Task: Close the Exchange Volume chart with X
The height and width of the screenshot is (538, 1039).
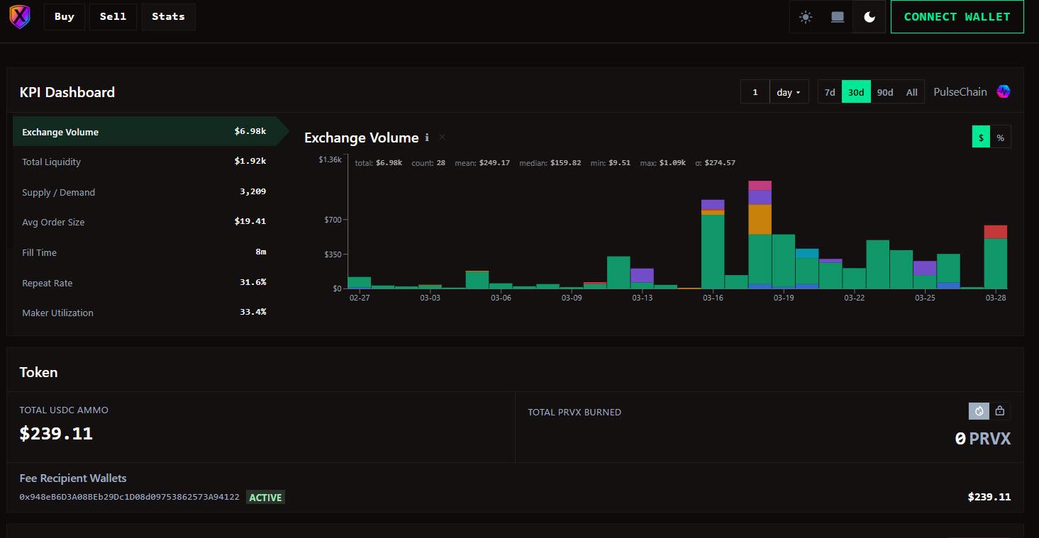Action: click(x=443, y=137)
